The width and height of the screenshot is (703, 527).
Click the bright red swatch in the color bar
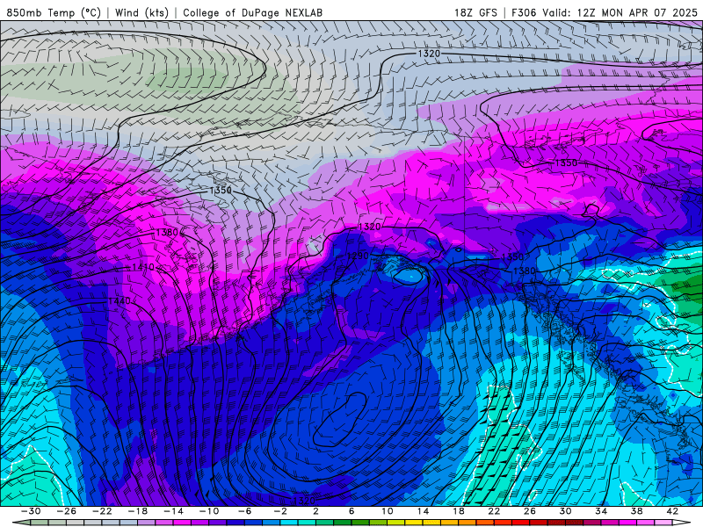pyautogui.click(x=520, y=523)
